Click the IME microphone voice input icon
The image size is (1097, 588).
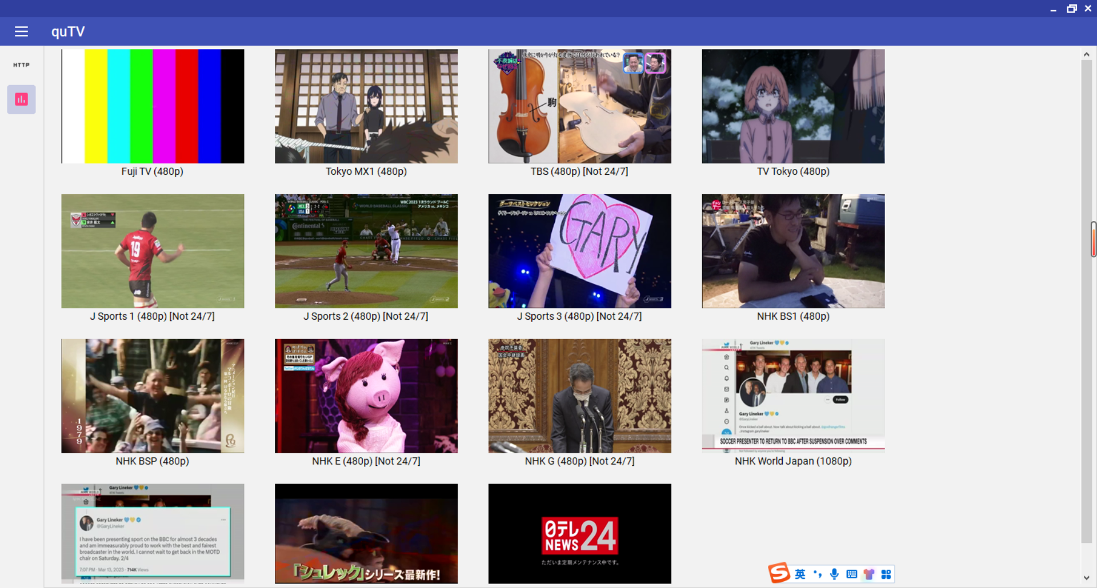tap(834, 574)
